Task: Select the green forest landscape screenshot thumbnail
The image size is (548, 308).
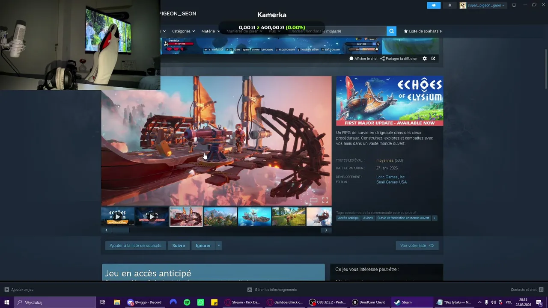Action: pyautogui.click(x=220, y=216)
